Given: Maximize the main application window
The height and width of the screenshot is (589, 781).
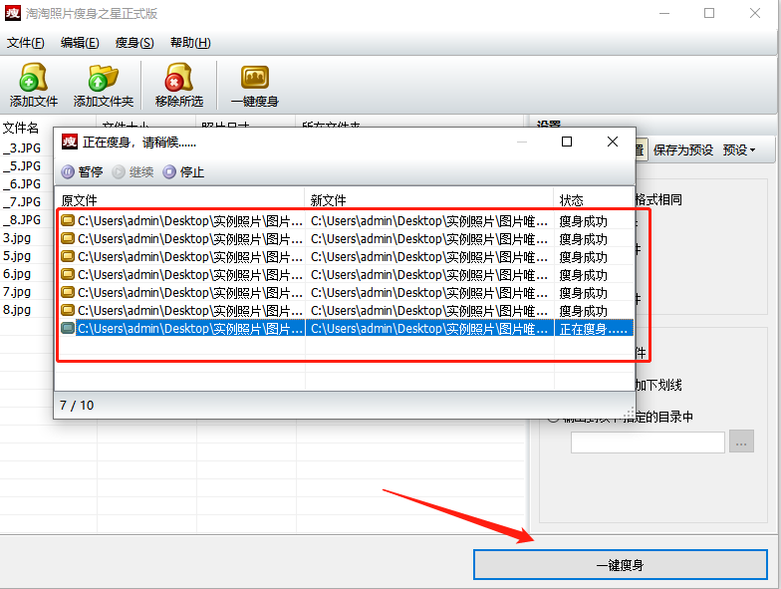Looking at the screenshot, I should coord(709,13).
